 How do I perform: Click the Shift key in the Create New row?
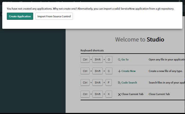click(x=98, y=71)
